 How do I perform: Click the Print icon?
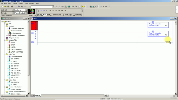click(x=12, y=7)
